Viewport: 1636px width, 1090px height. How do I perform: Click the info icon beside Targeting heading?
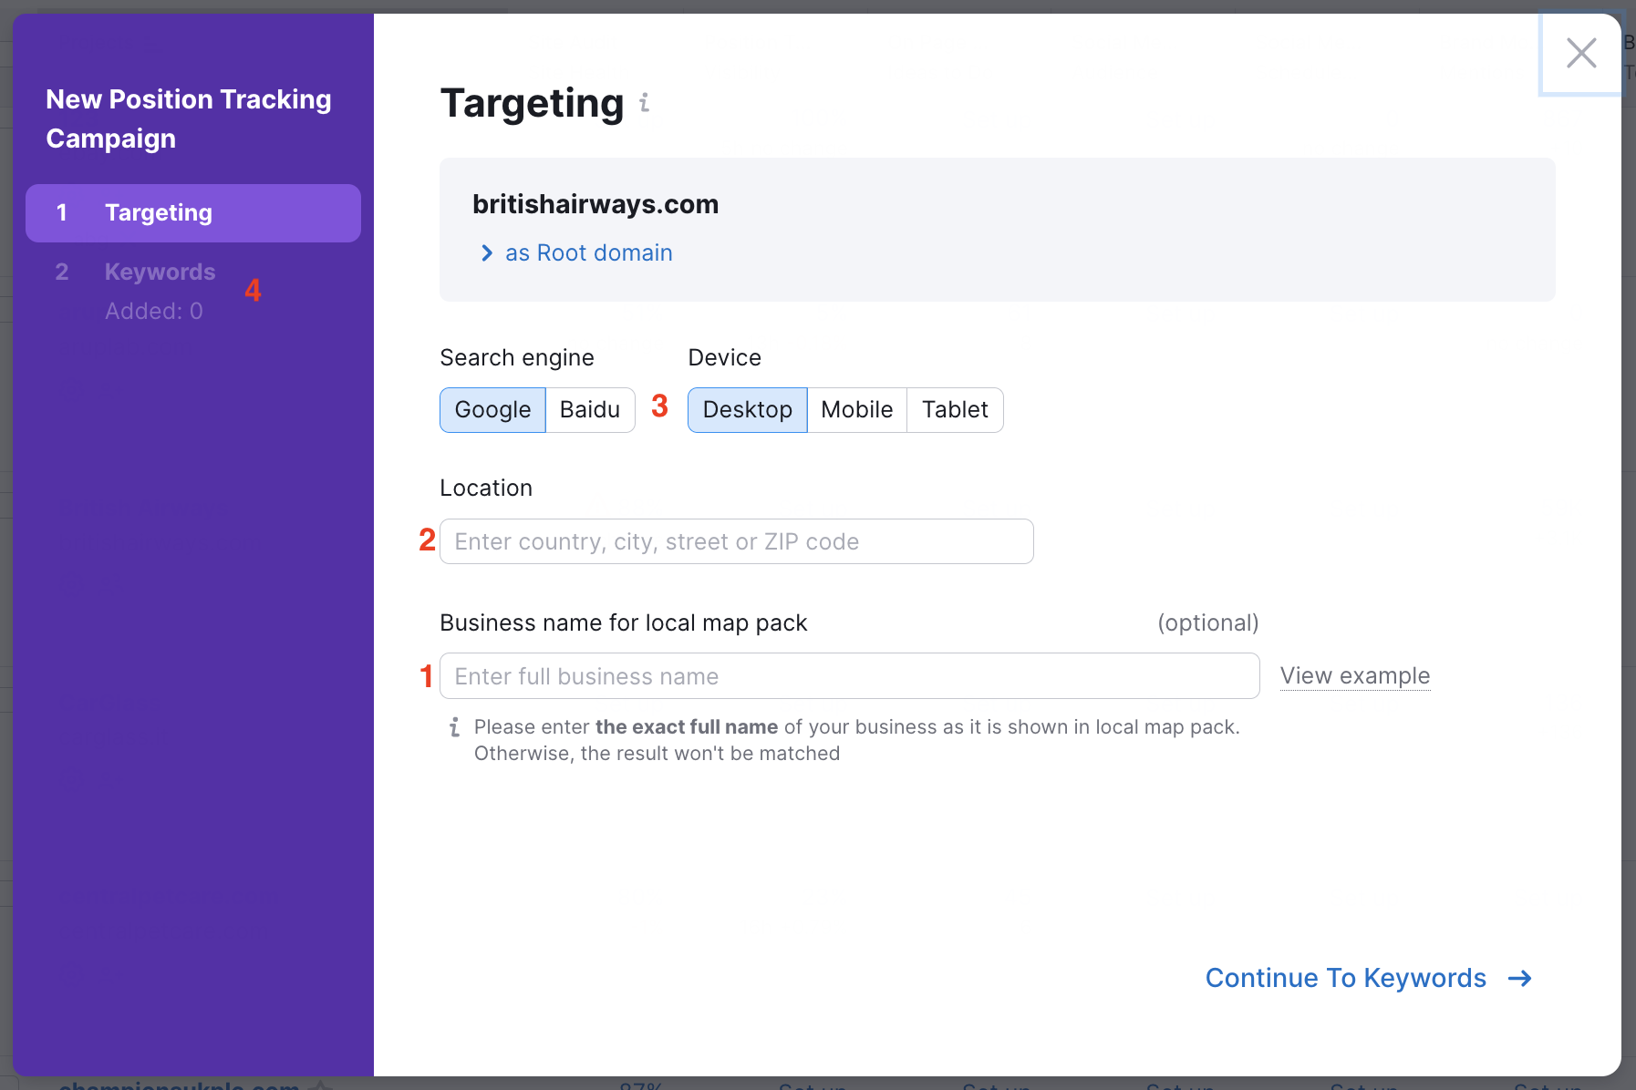coord(645,103)
